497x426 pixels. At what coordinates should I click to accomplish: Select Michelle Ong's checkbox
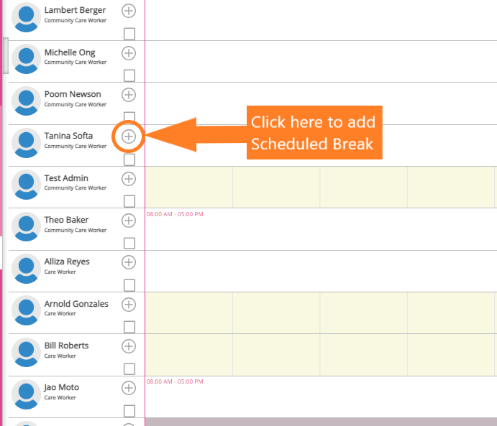tap(129, 75)
